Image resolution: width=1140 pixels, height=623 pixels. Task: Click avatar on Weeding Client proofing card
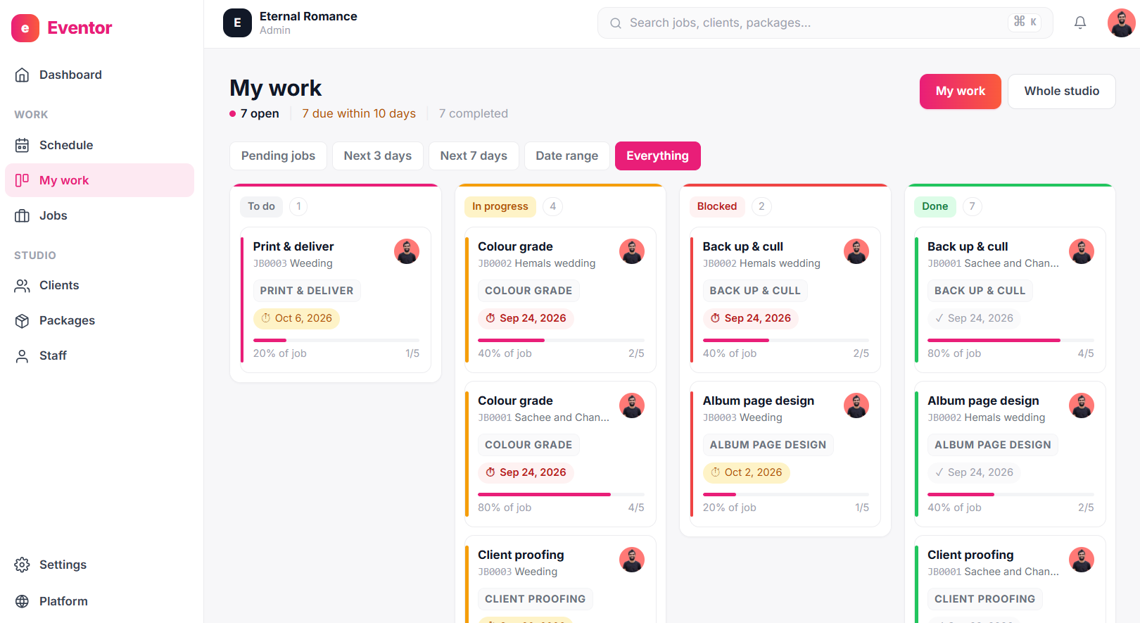click(x=632, y=560)
